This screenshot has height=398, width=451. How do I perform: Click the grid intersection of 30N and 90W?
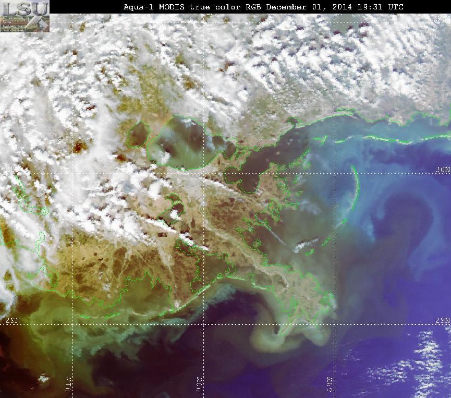(204, 174)
